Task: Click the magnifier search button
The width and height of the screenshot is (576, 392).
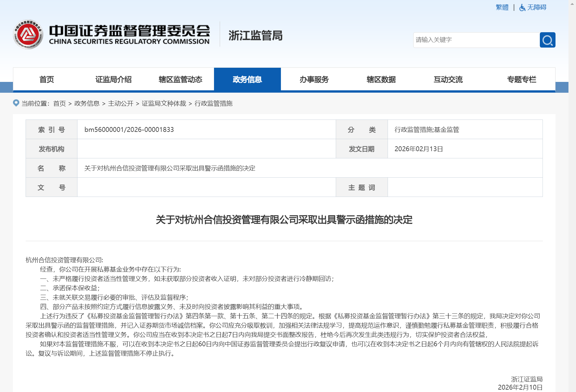Action: point(547,40)
